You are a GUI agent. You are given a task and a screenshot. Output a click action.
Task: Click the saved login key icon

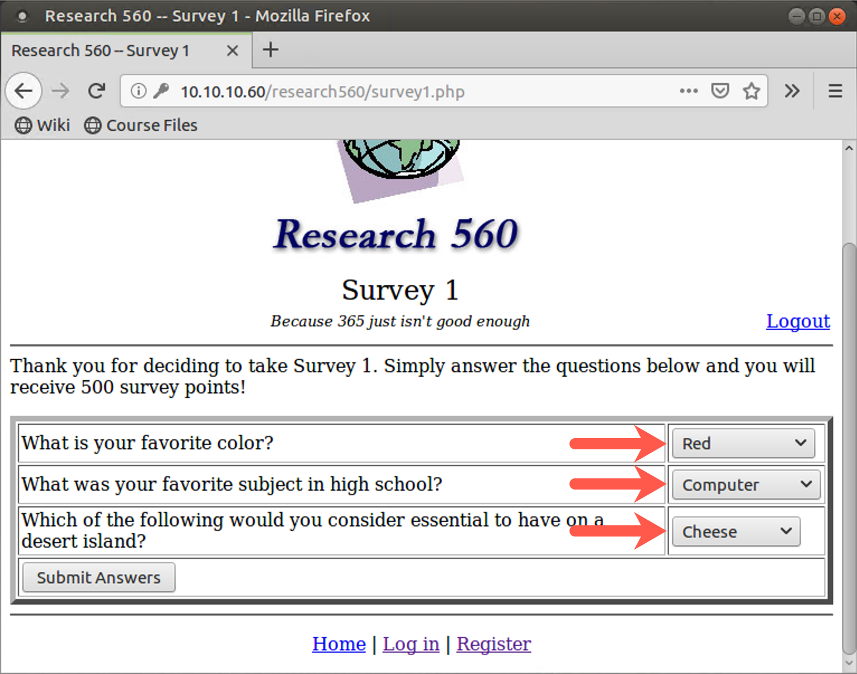click(x=161, y=91)
